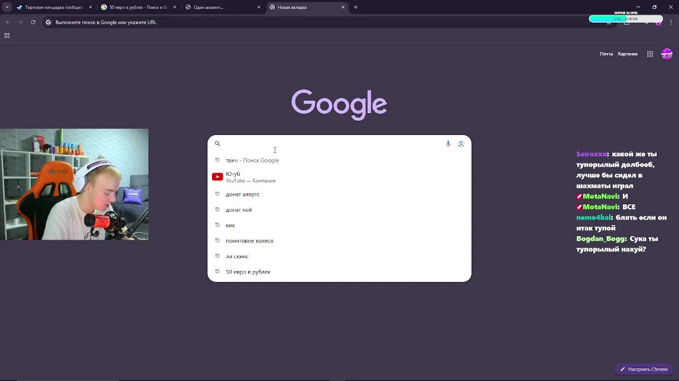Select the ли скинс suggestion
Image resolution: width=679 pixels, height=381 pixels.
tap(339, 256)
